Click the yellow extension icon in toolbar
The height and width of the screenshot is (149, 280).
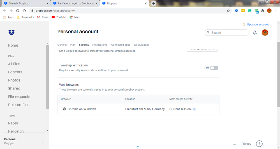click(x=243, y=11)
